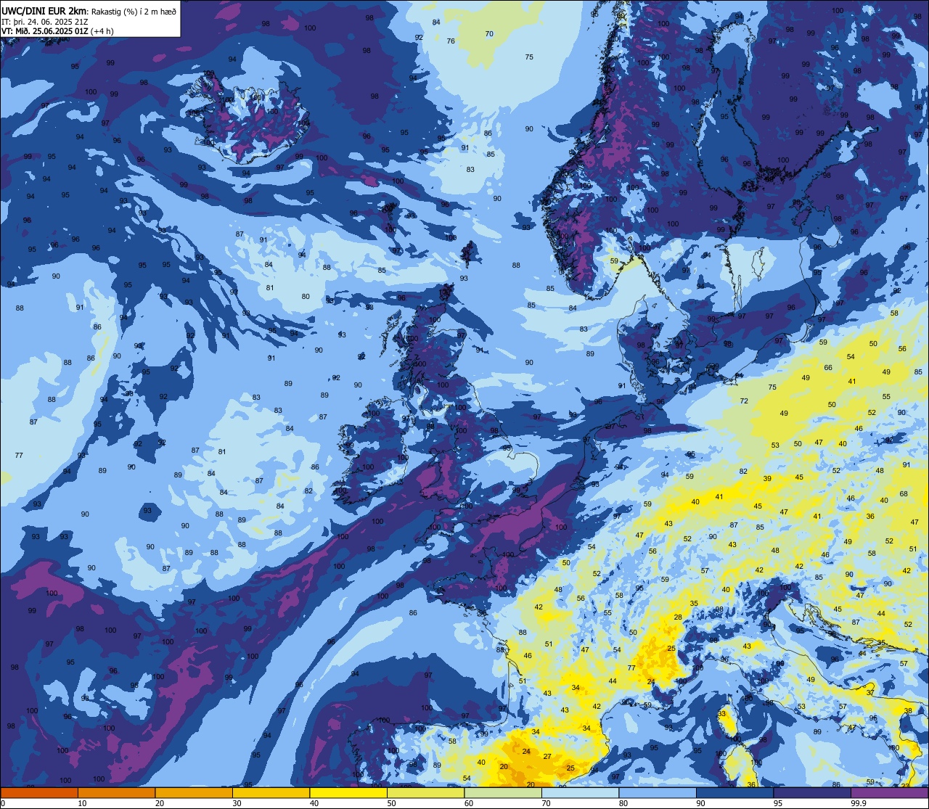929x809 pixels.
Task: Select the dark navy 95–99.9 legend swatch
Action: 812,792
